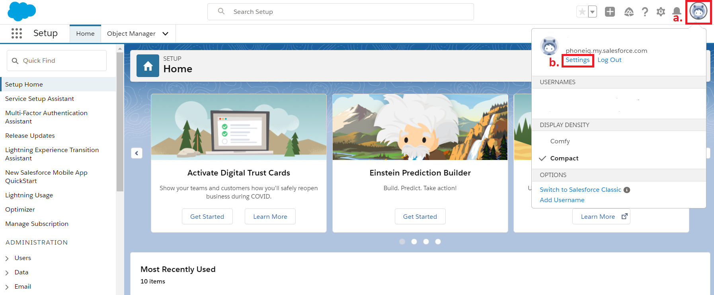
Task: Click Get Started on Activate Digital Trust Cards
Action: (x=207, y=216)
